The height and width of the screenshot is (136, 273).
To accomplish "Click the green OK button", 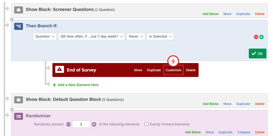I will (257, 53).
